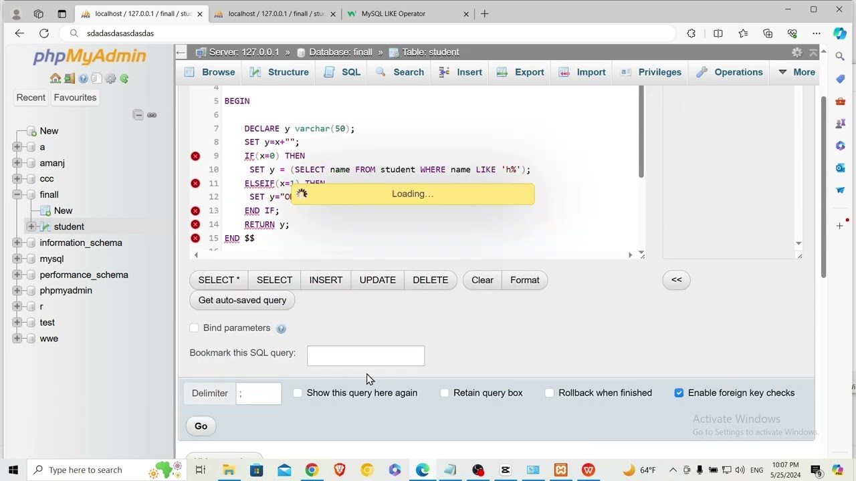The width and height of the screenshot is (856, 481).
Task: Open File Explorer from taskbar
Action: tap(229, 470)
